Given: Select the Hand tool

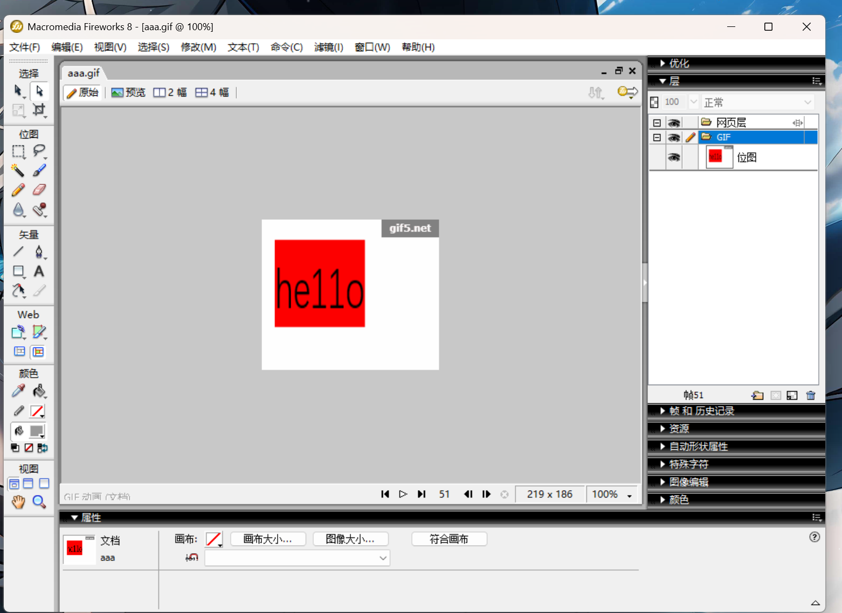Looking at the screenshot, I should (x=18, y=502).
